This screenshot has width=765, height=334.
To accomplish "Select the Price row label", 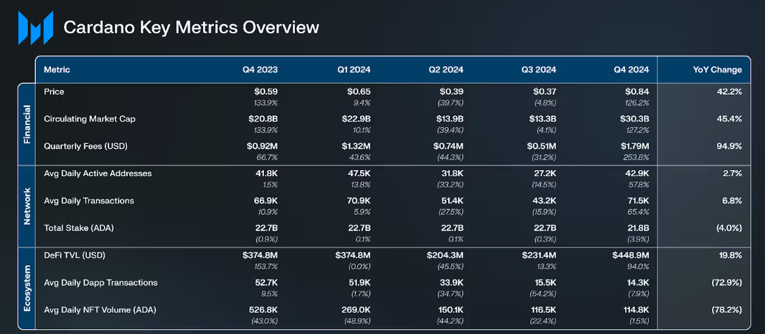I will (x=54, y=92).
